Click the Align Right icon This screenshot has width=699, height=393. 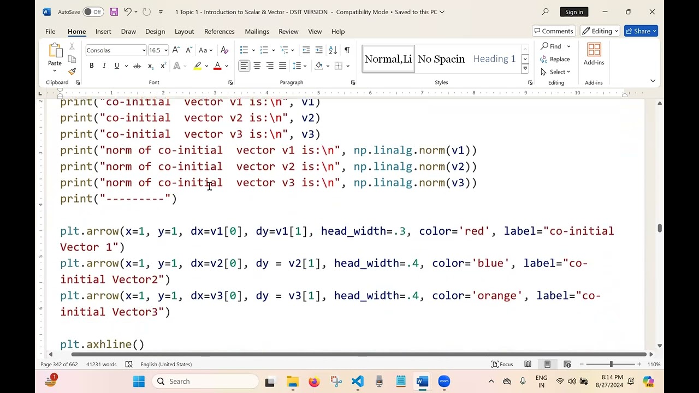coord(270,66)
